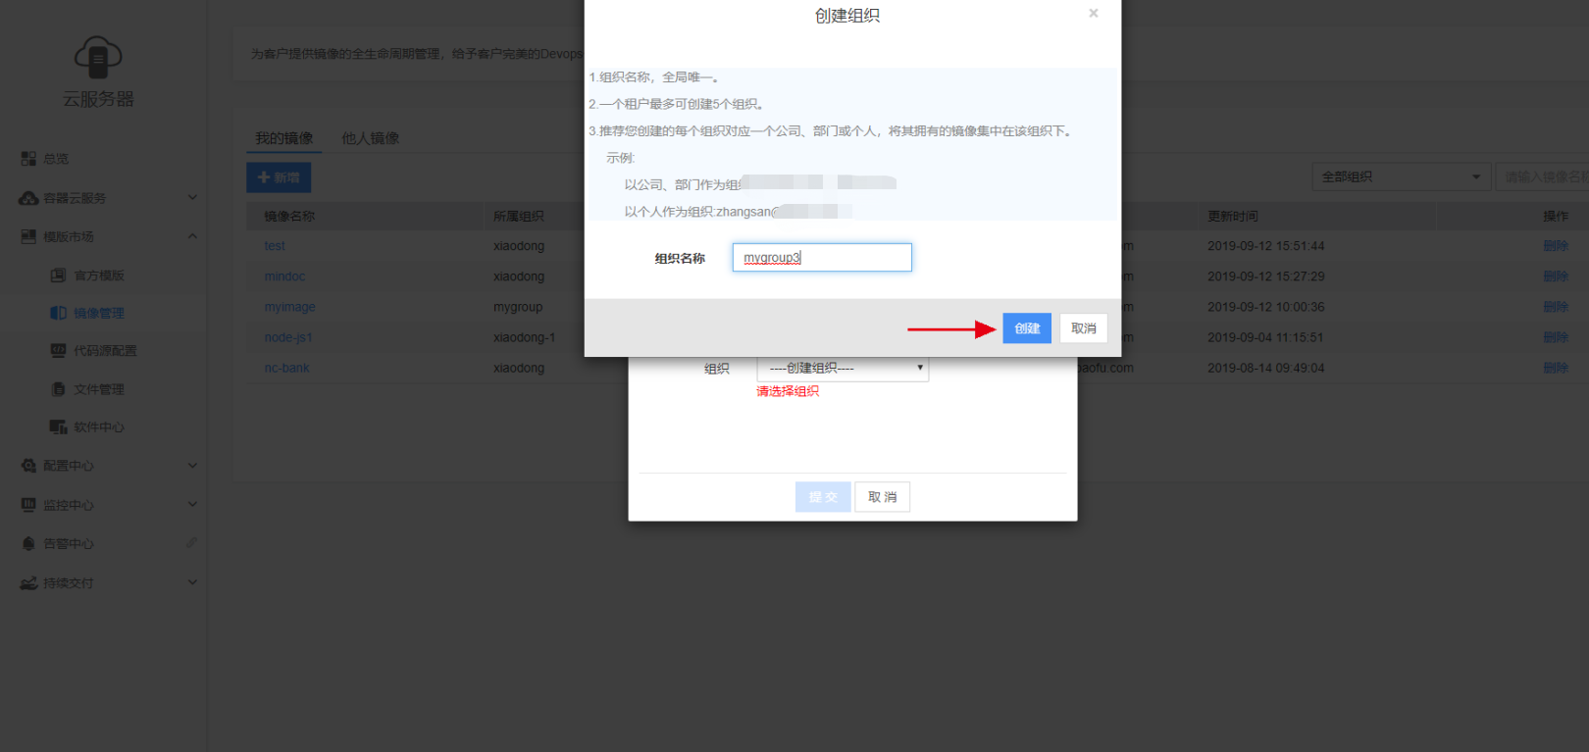Image resolution: width=1589 pixels, height=752 pixels.
Task: Open the nc-bank image link
Action: tap(286, 368)
